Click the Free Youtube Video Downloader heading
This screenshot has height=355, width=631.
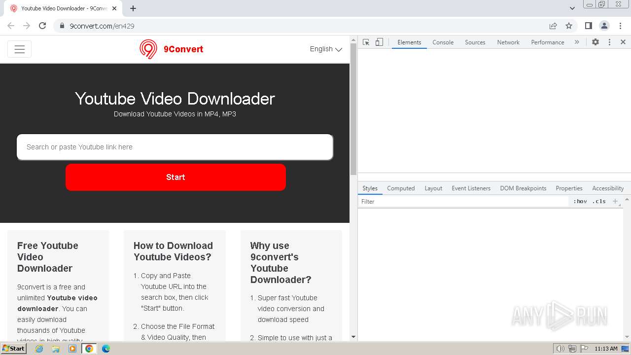48,257
